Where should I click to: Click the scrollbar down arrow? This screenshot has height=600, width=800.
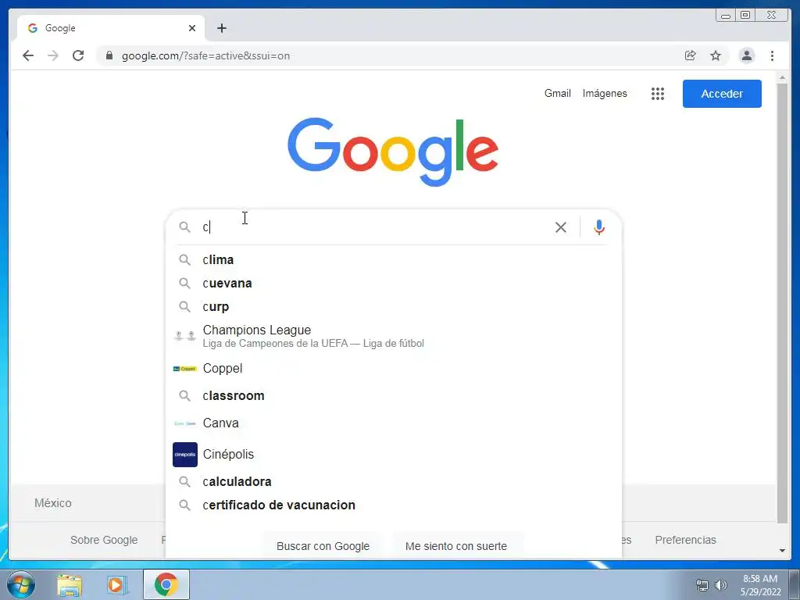pos(782,551)
